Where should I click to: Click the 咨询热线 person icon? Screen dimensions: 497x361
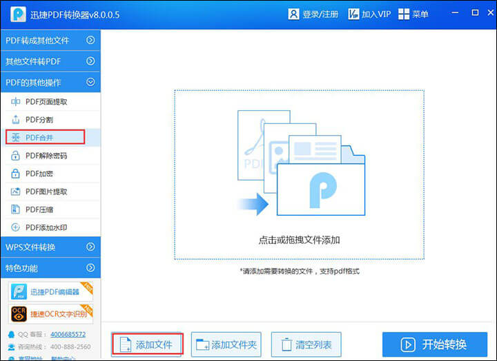[12, 347]
